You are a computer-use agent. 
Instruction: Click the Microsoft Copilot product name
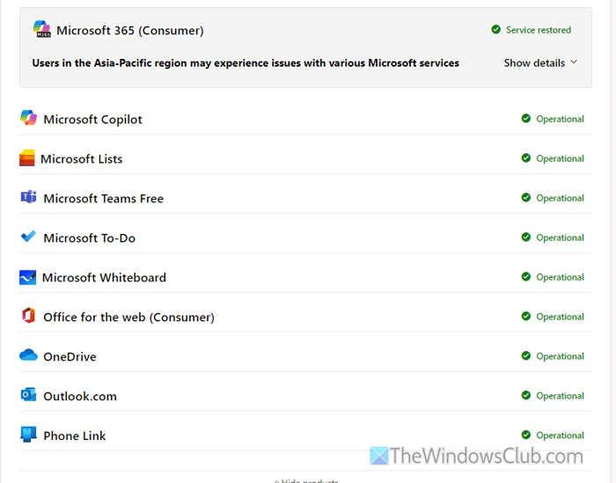[x=92, y=120]
